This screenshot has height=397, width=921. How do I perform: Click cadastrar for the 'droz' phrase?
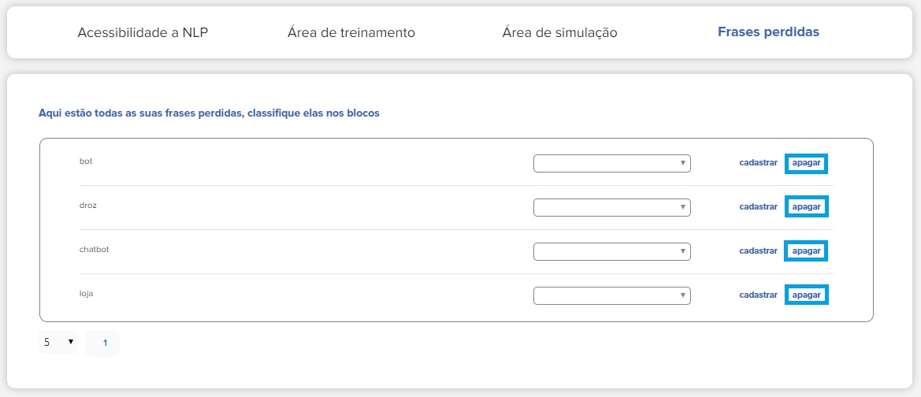pyautogui.click(x=758, y=206)
